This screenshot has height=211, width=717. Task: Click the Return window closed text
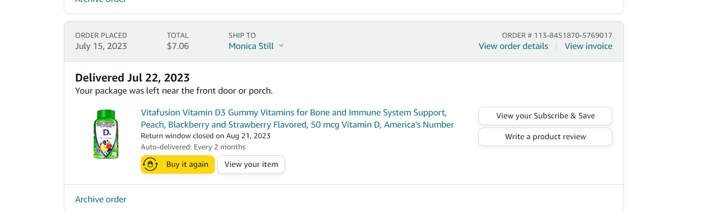tap(205, 136)
